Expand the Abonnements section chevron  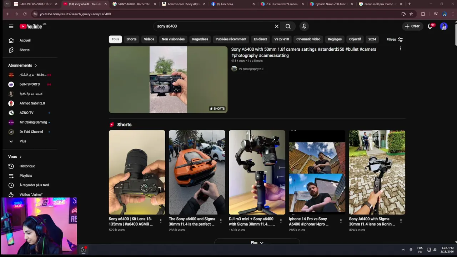point(36,66)
